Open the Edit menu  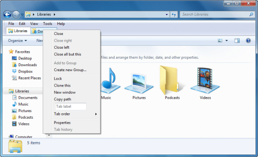click(x=22, y=24)
